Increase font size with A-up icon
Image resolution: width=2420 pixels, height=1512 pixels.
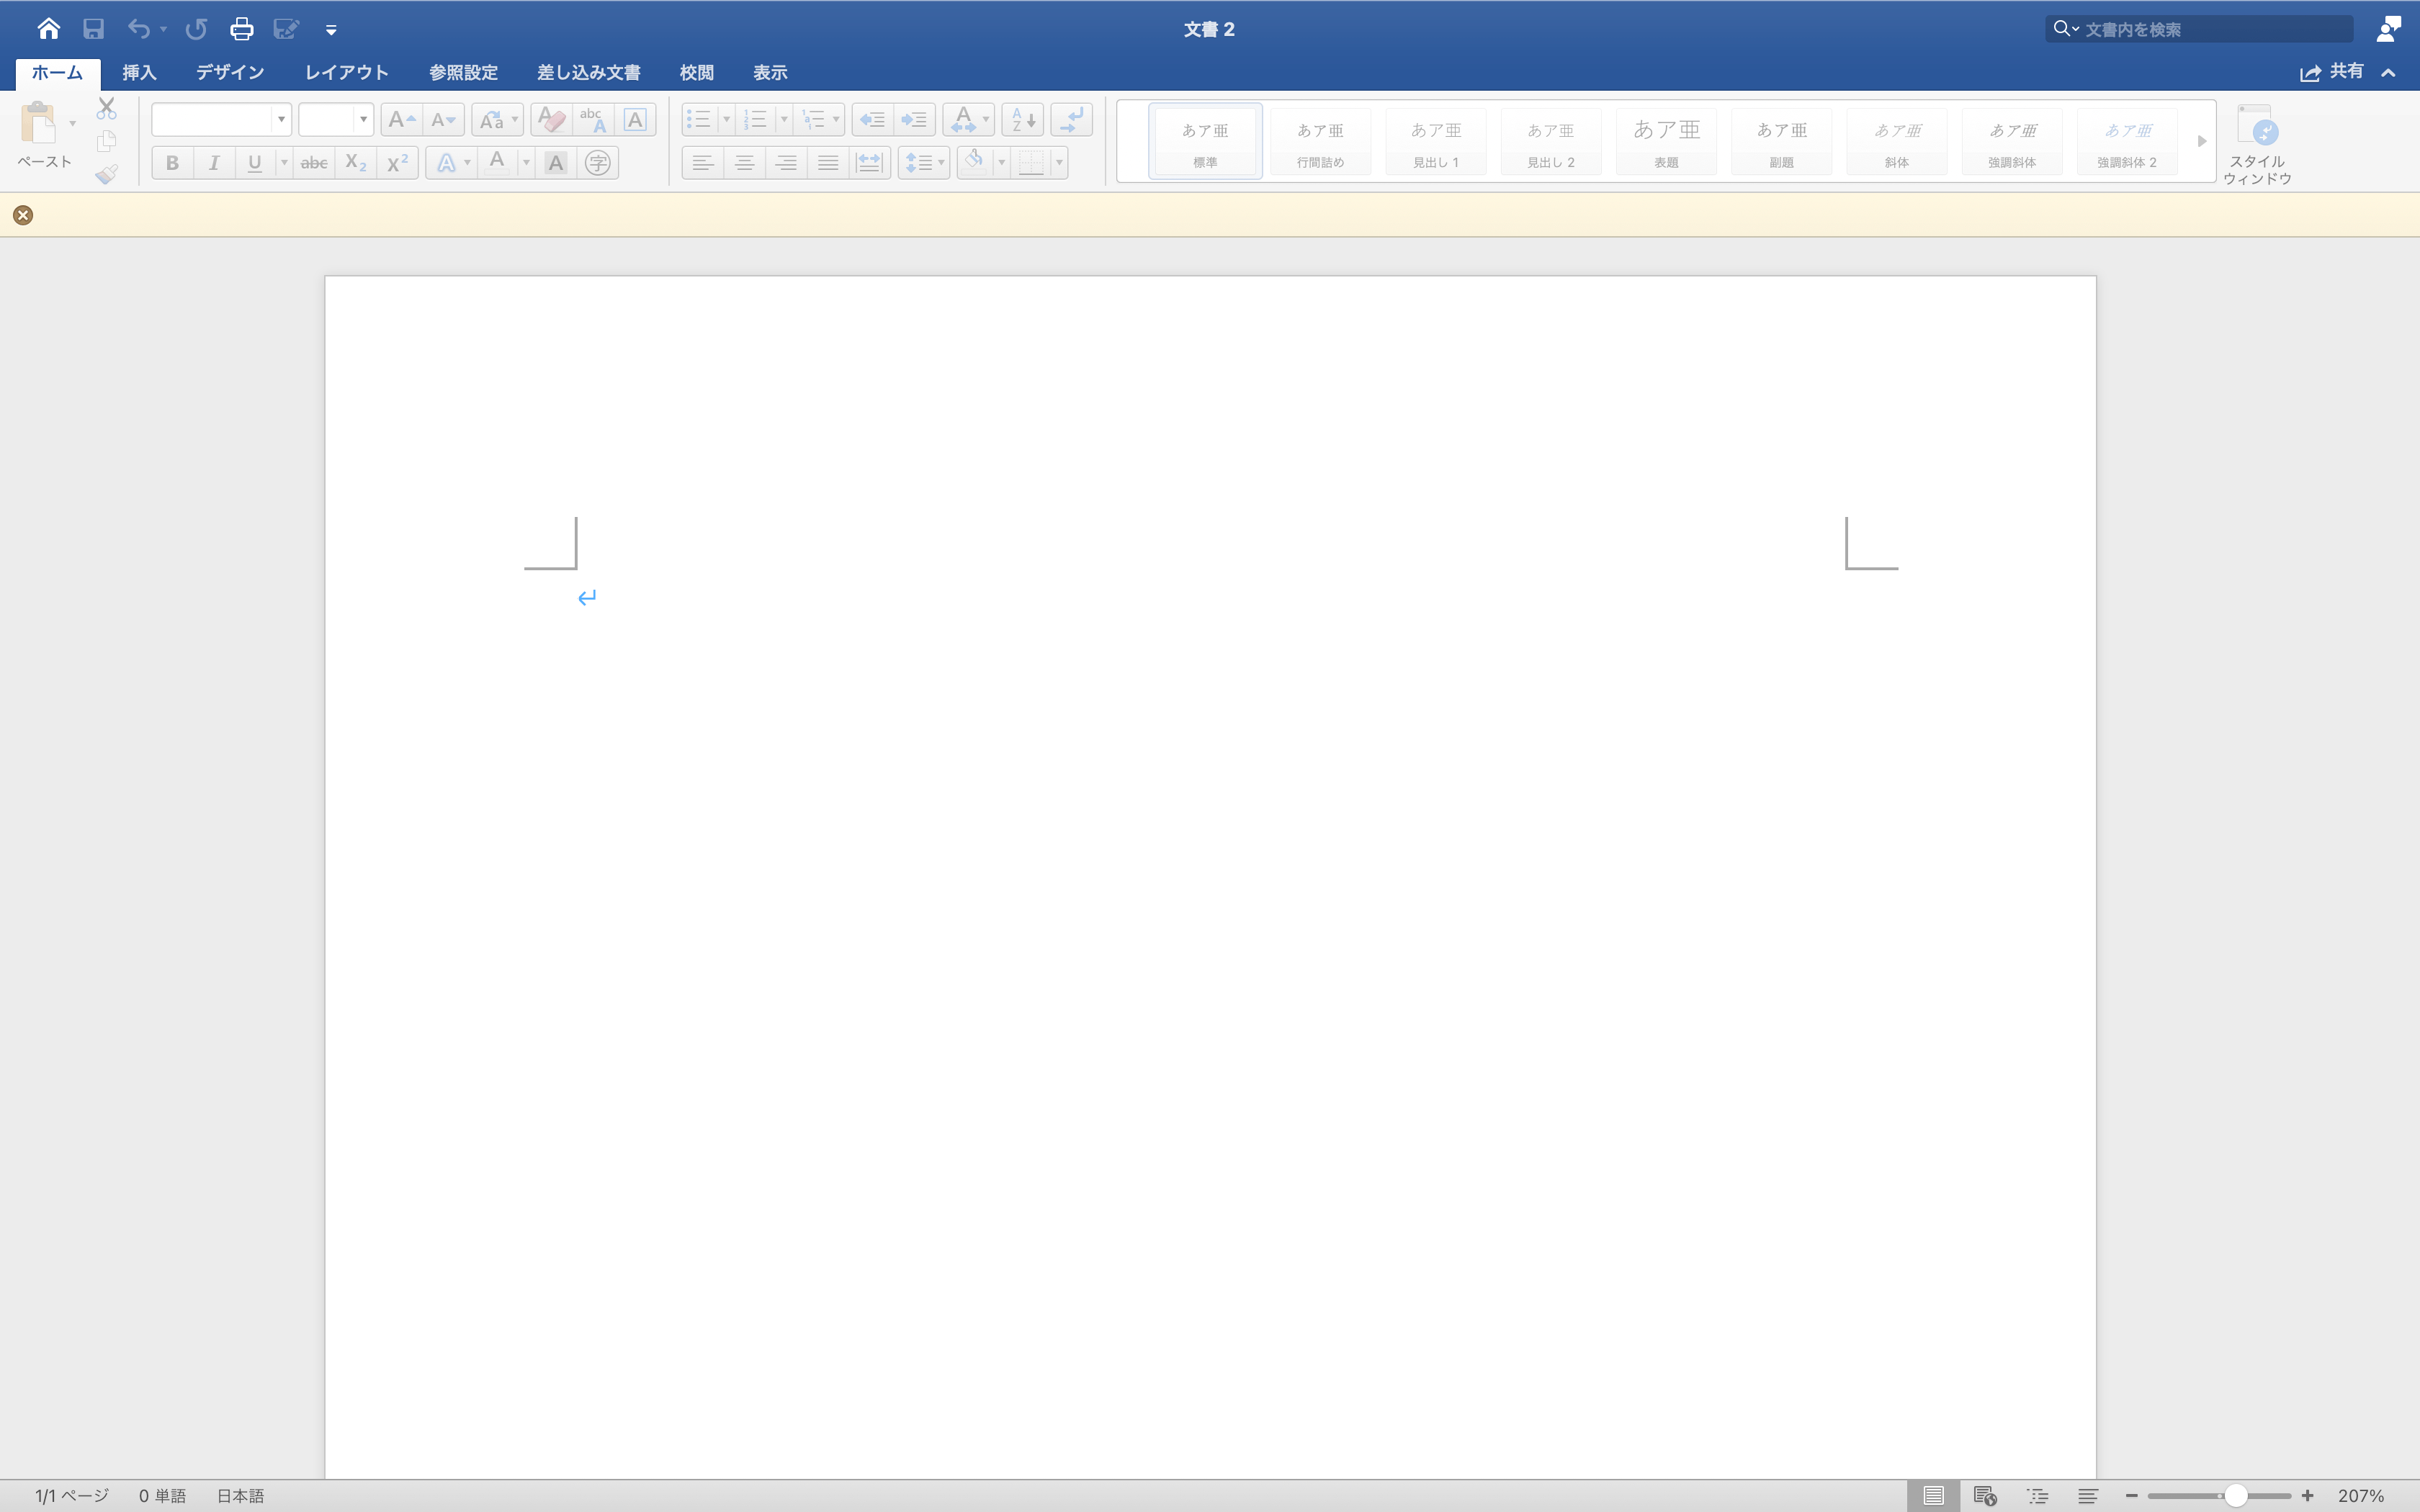point(401,120)
